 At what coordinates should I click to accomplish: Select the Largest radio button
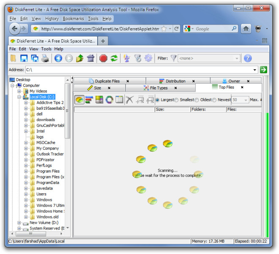click(x=157, y=100)
